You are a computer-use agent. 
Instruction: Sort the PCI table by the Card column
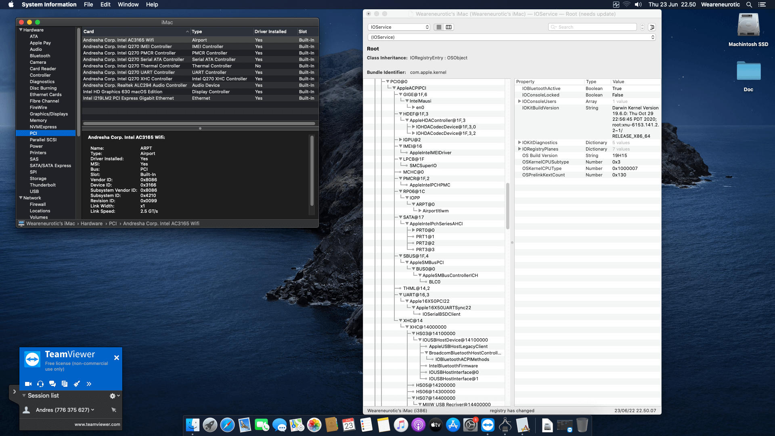(136, 31)
